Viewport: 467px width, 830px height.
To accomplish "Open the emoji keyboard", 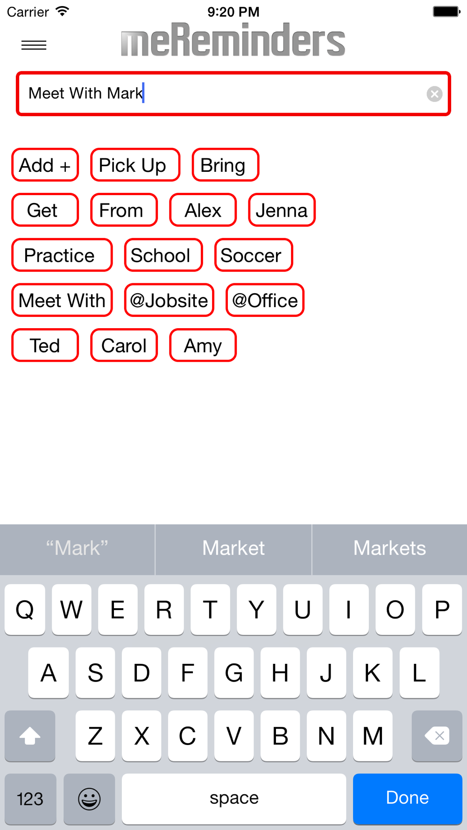I will pos(89,799).
